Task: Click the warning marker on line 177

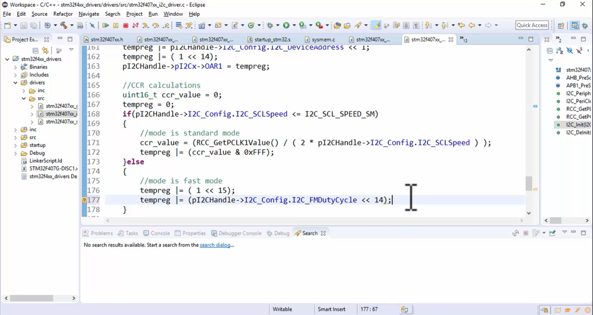Action: 85,200
